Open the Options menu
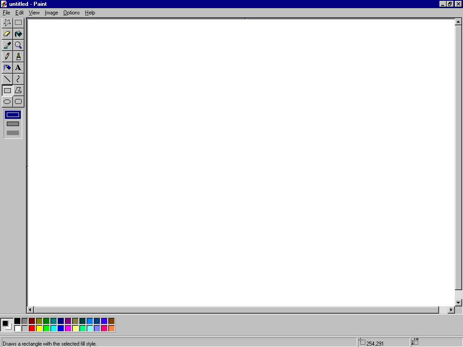463x347 pixels. tap(71, 13)
